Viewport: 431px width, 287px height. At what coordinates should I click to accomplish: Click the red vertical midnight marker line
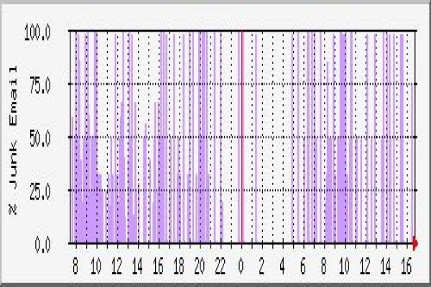point(242,137)
